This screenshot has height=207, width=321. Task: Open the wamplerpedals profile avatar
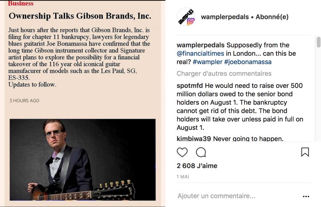tap(186, 17)
